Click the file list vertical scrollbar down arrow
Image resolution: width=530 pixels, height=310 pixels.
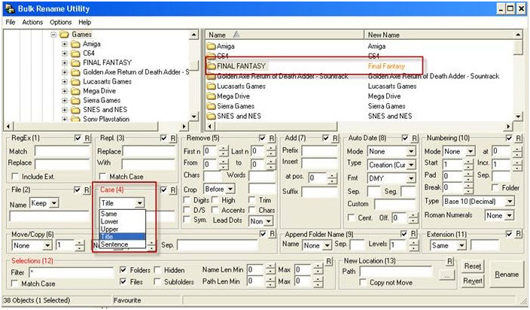(518, 117)
